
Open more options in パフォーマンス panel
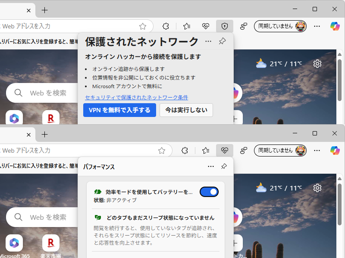tap(211, 166)
